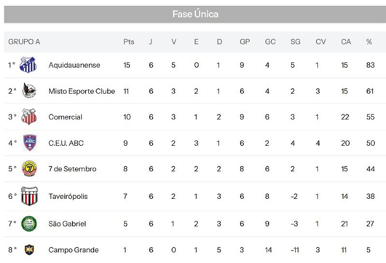
Task: Click the C.E.U. ABC shield crest
Action: click(x=30, y=143)
